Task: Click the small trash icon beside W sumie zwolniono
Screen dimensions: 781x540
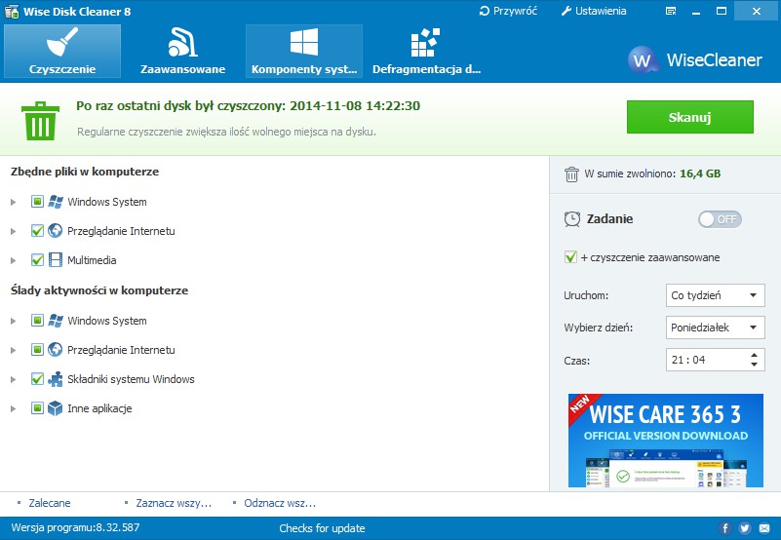Action: (x=571, y=174)
